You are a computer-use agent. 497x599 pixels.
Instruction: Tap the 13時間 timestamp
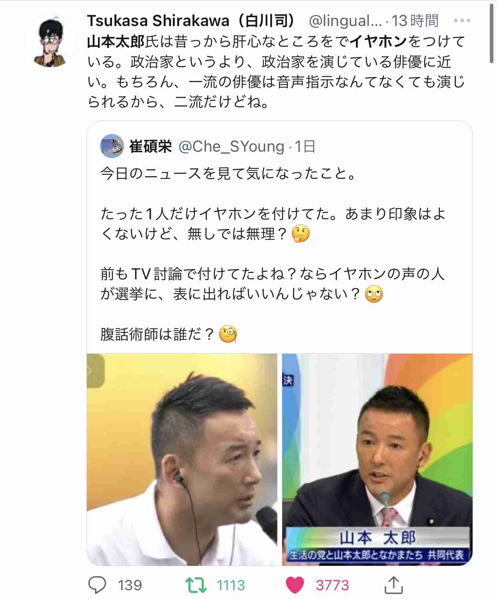415,20
